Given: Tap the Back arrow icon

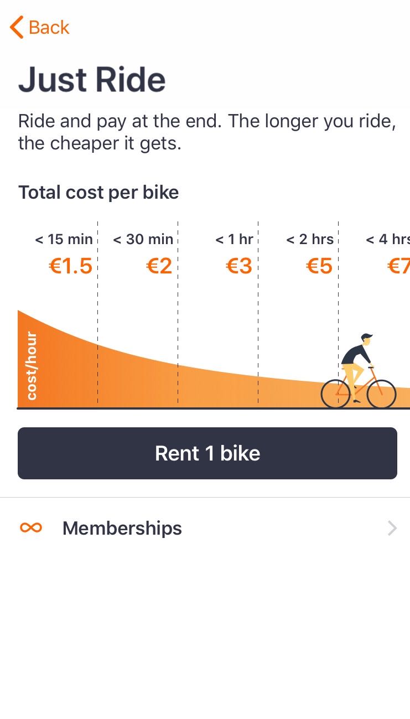Looking at the screenshot, I should point(17,27).
